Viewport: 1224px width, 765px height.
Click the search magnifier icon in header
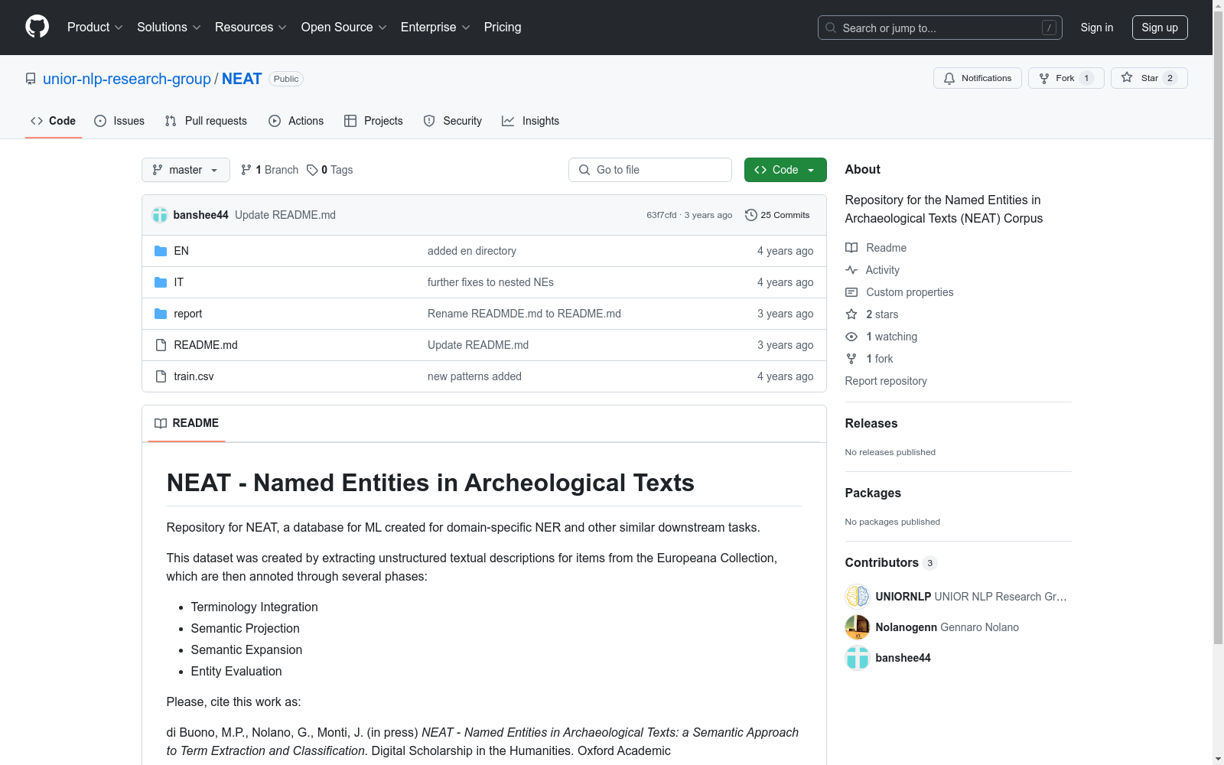pyautogui.click(x=831, y=28)
